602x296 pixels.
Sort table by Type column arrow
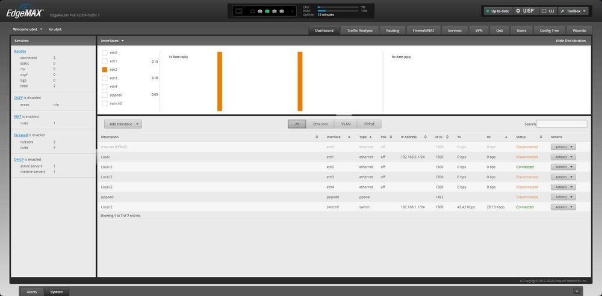pos(370,137)
